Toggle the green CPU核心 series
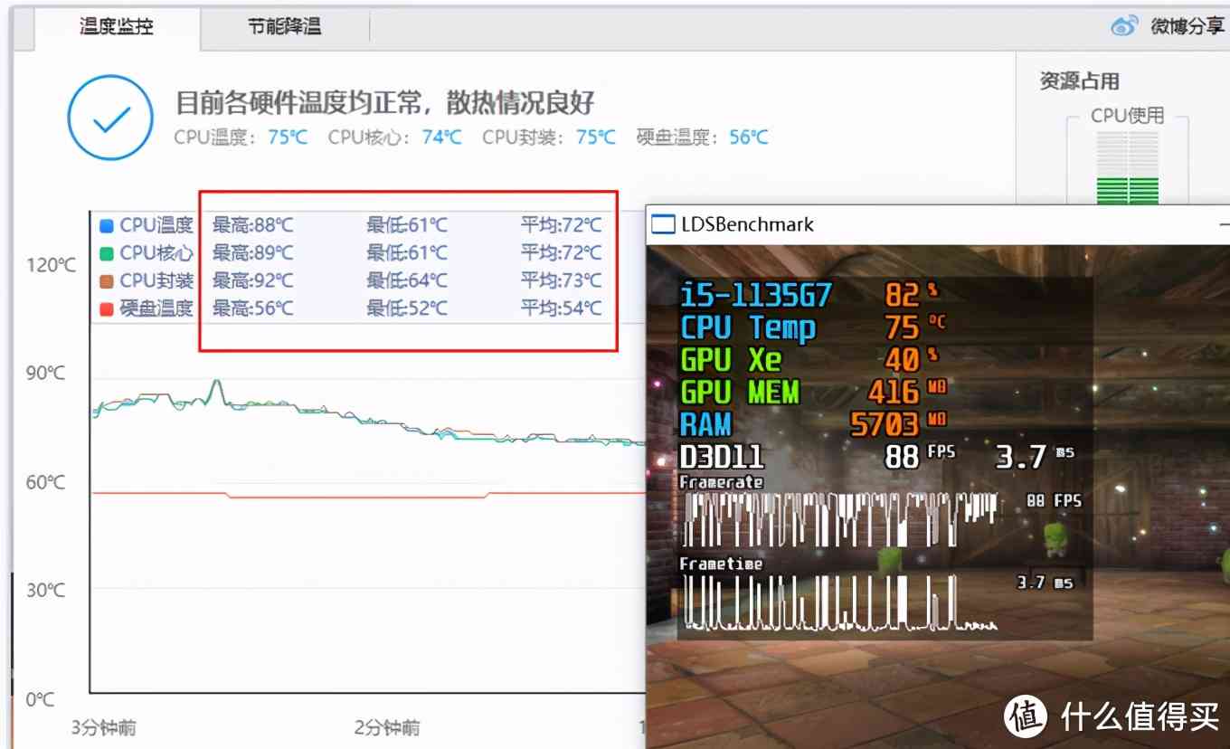 (108, 252)
